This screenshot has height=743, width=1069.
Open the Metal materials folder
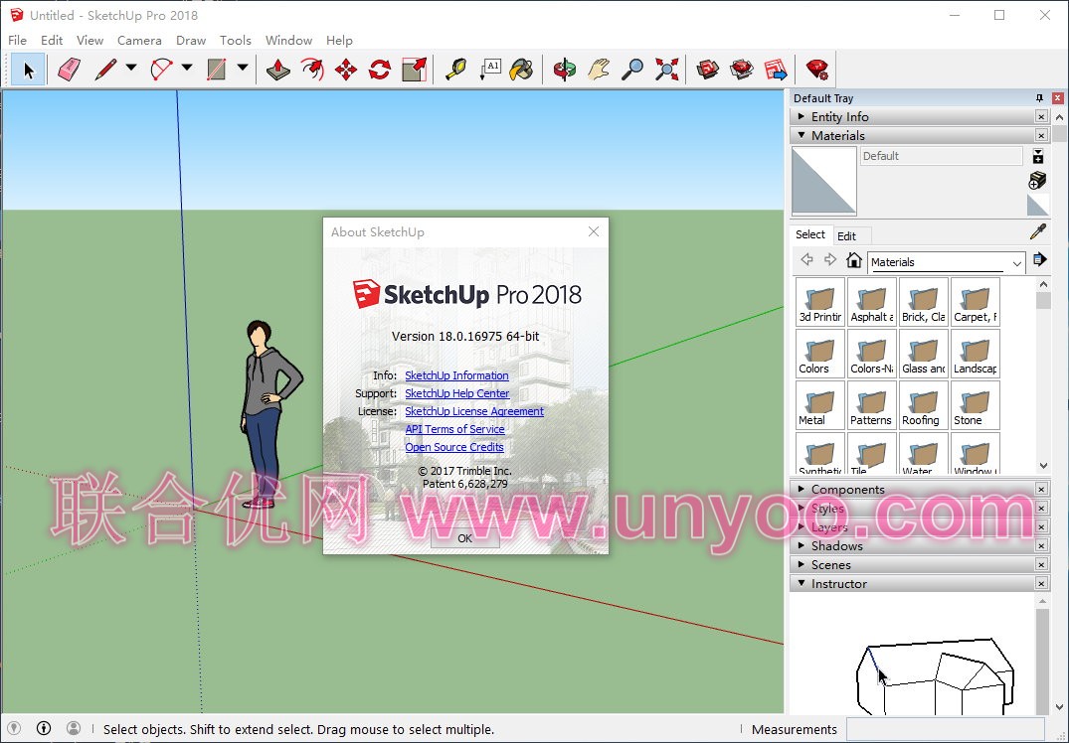click(x=820, y=405)
